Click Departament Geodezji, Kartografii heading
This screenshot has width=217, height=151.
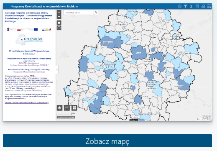(29, 69)
